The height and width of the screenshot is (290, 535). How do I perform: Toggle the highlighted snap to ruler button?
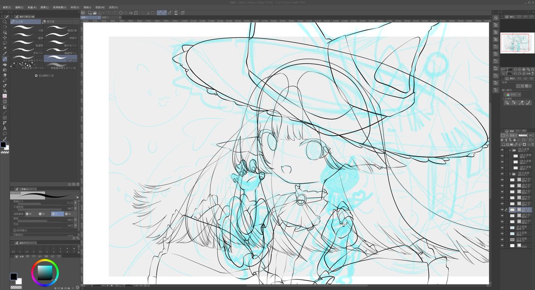159,14
